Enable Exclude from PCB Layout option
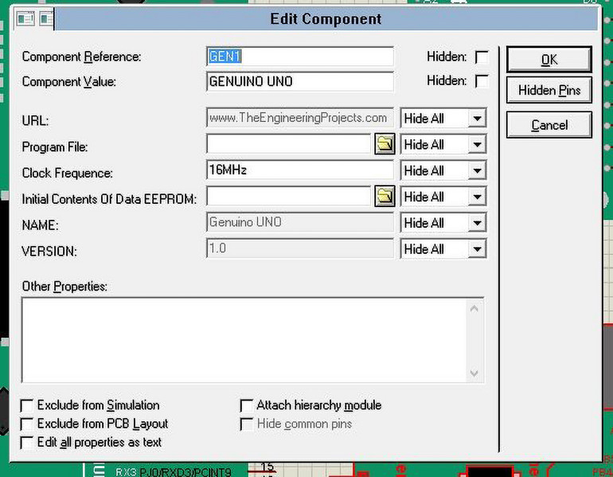 pos(28,424)
